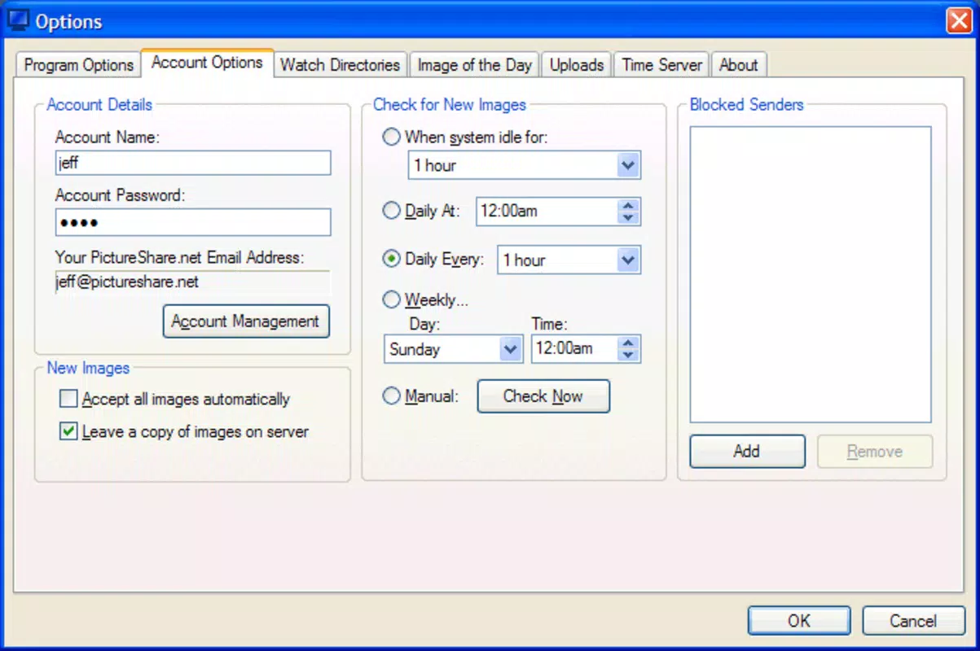The width and height of the screenshot is (980, 651).
Task: Confirm settings with the OK button
Action: pos(799,621)
